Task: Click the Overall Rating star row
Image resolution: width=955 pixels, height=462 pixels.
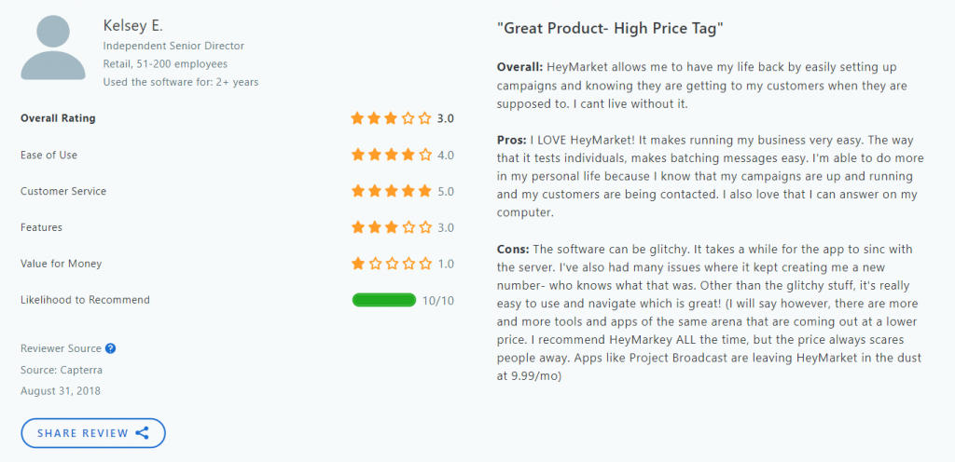Action: coord(391,118)
